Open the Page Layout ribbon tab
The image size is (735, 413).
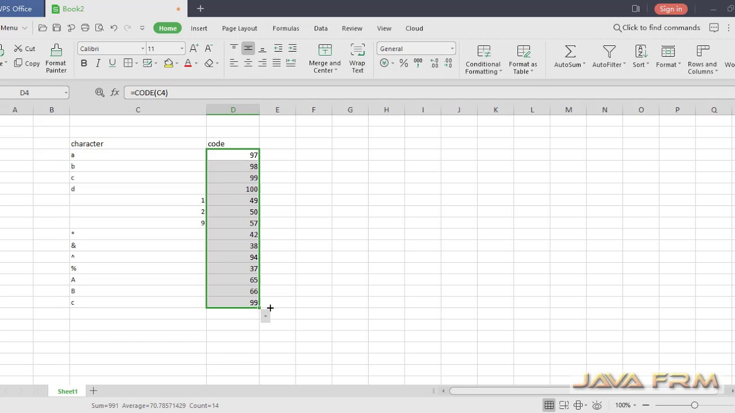pos(239,28)
